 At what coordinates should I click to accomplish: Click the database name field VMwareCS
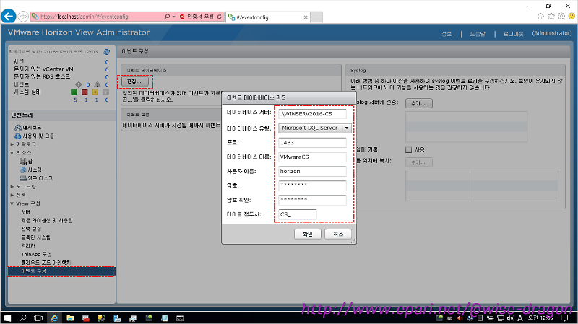click(x=312, y=157)
